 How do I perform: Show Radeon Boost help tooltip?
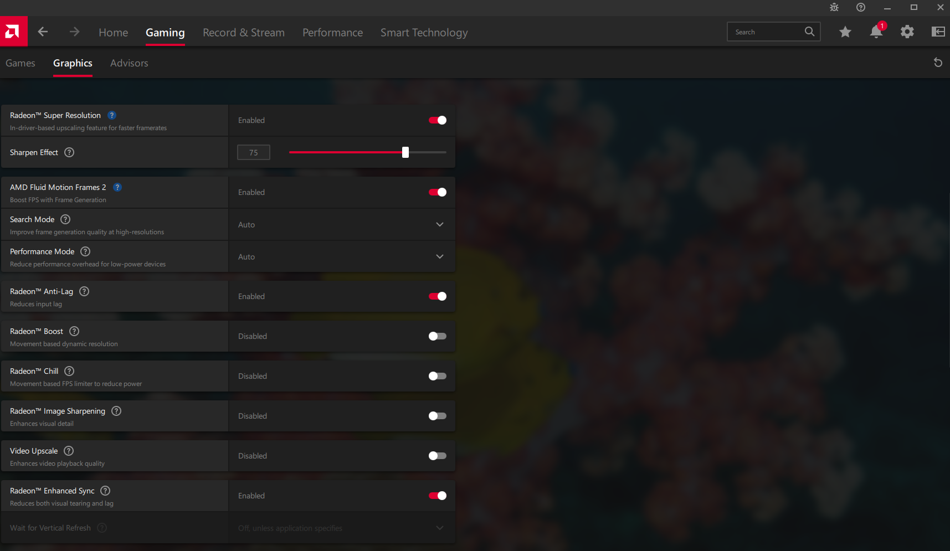(x=74, y=331)
